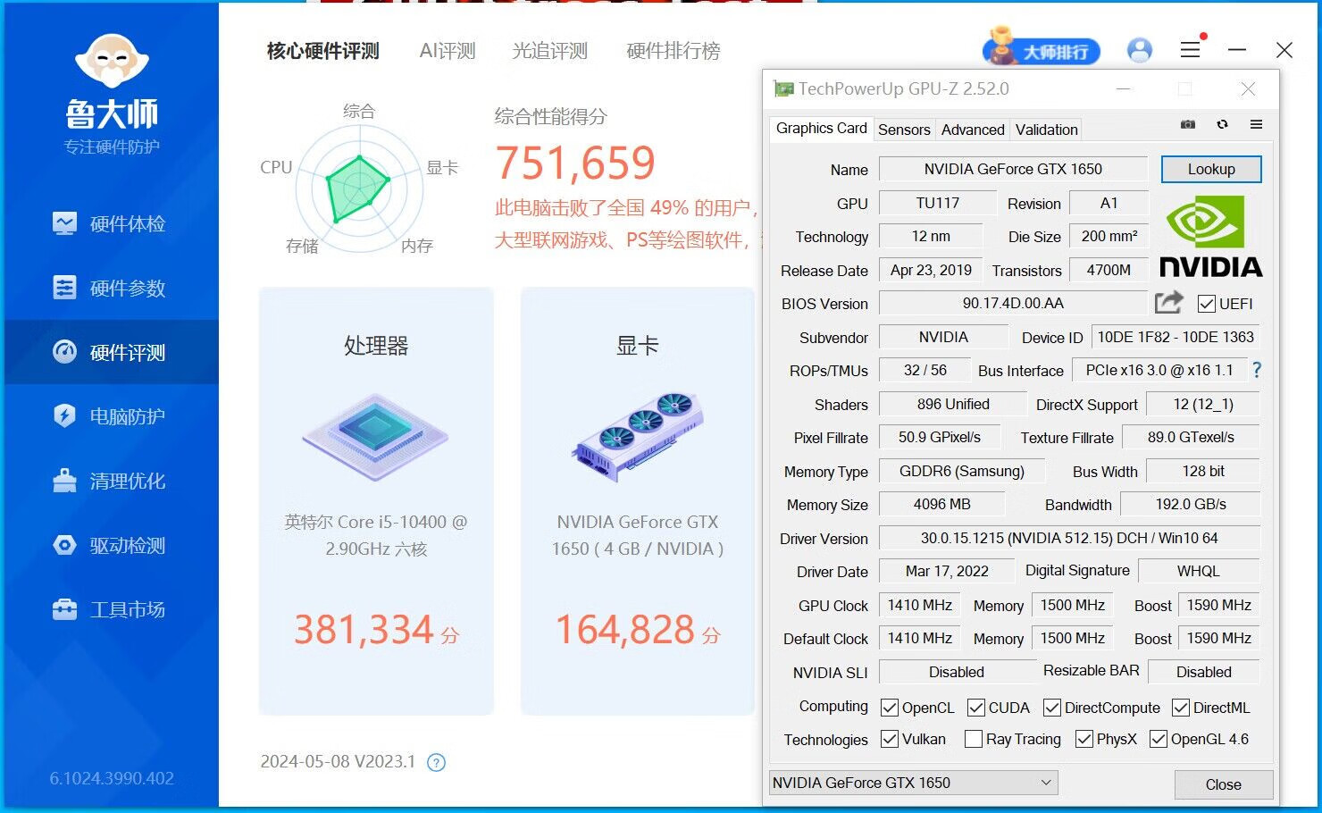
Task: Click the user account avatar icon
Action: pyautogui.click(x=1140, y=50)
